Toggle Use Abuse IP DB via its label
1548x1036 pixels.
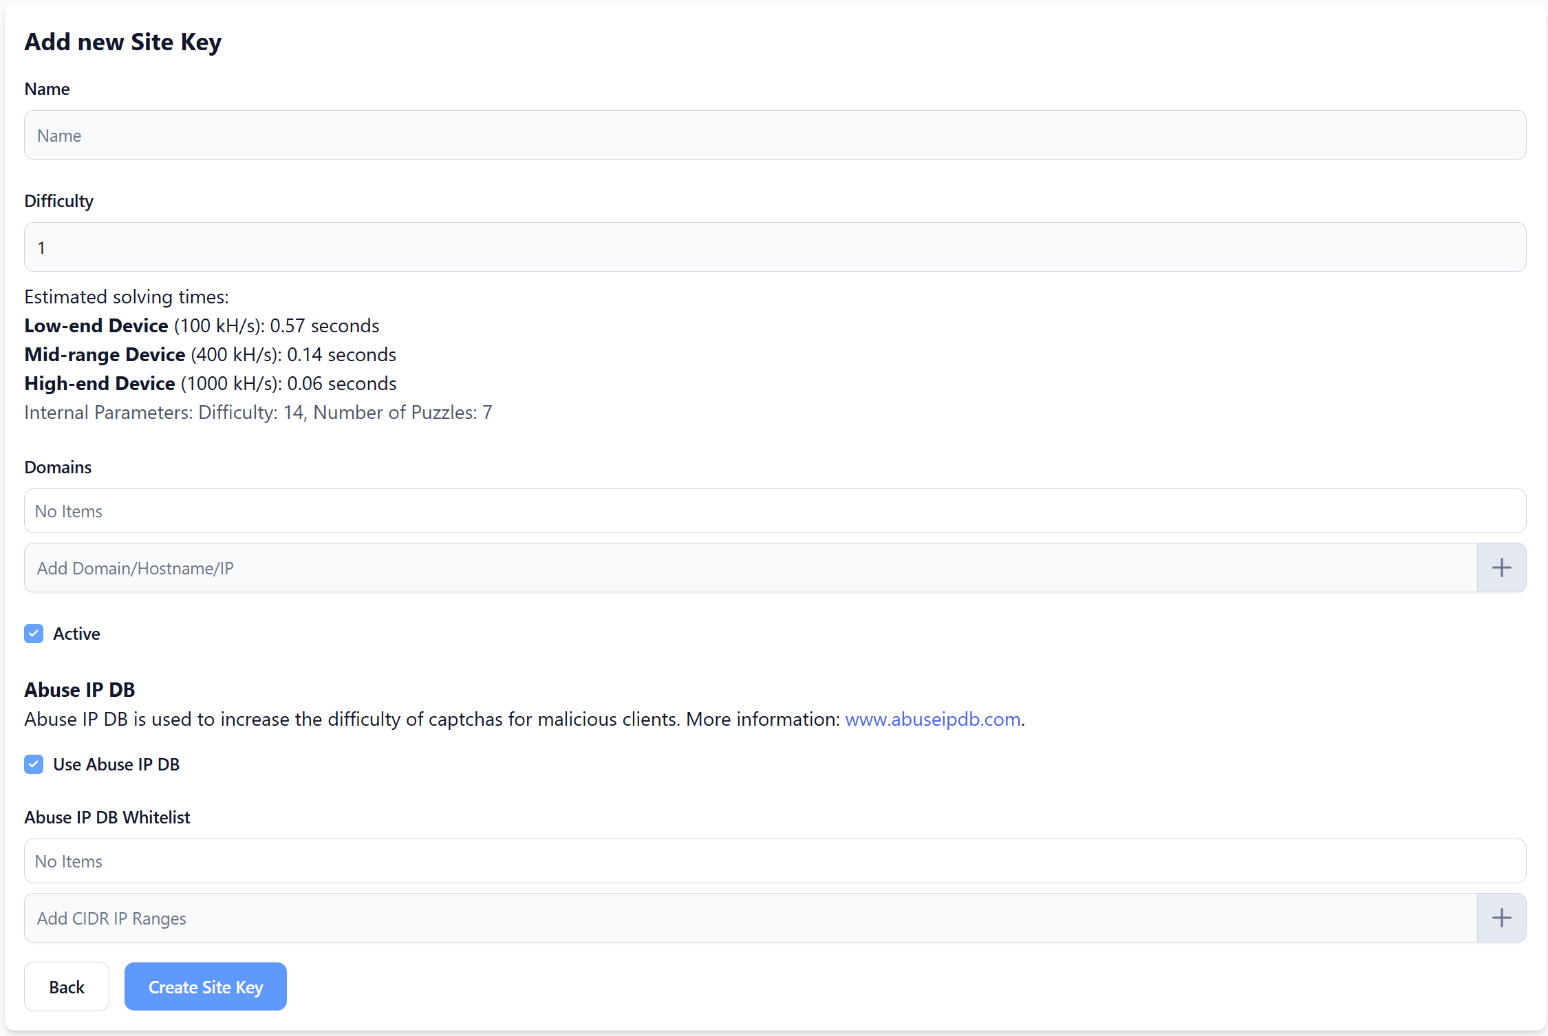pyautogui.click(x=116, y=764)
